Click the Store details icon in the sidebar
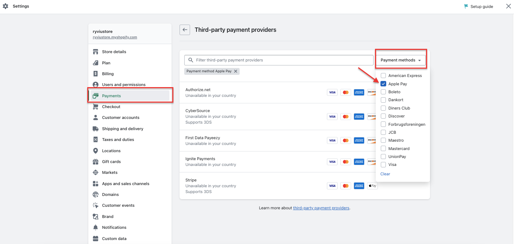Screen dimensions: 514x244 (x=95, y=51)
